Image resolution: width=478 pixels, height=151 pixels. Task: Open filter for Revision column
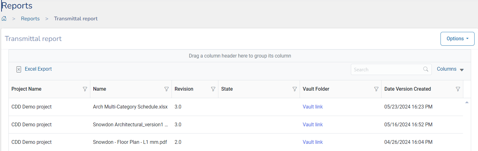[213, 89]
